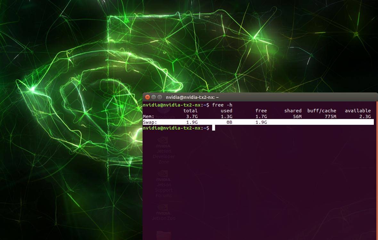Click the Swap free value '1.9G'
378x240 pixels.
[261, 122]
